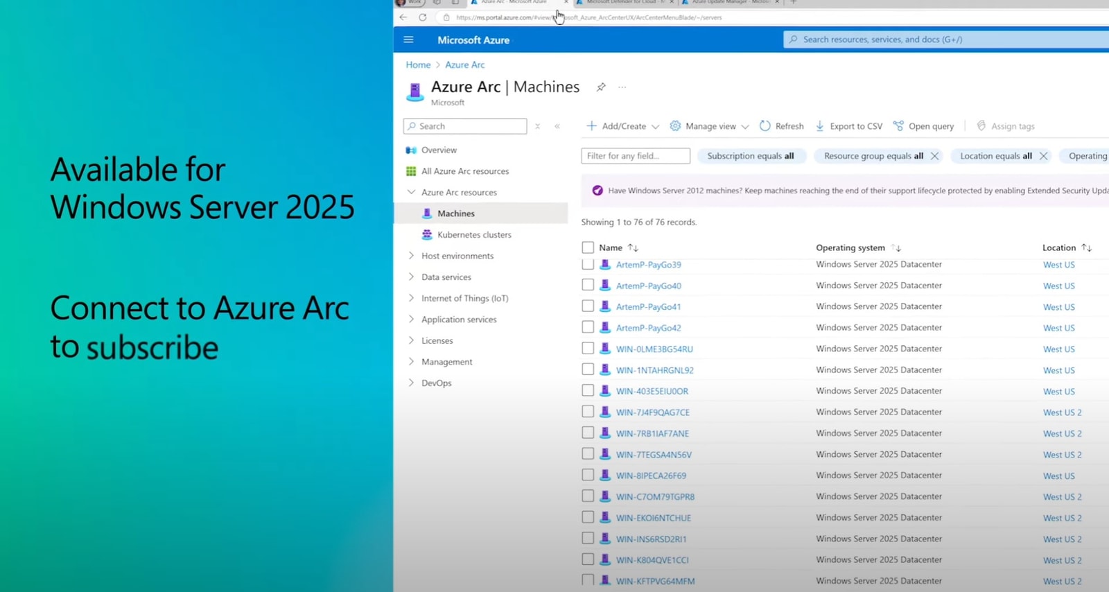Sort by Name column arrows

tap(633, 247)
